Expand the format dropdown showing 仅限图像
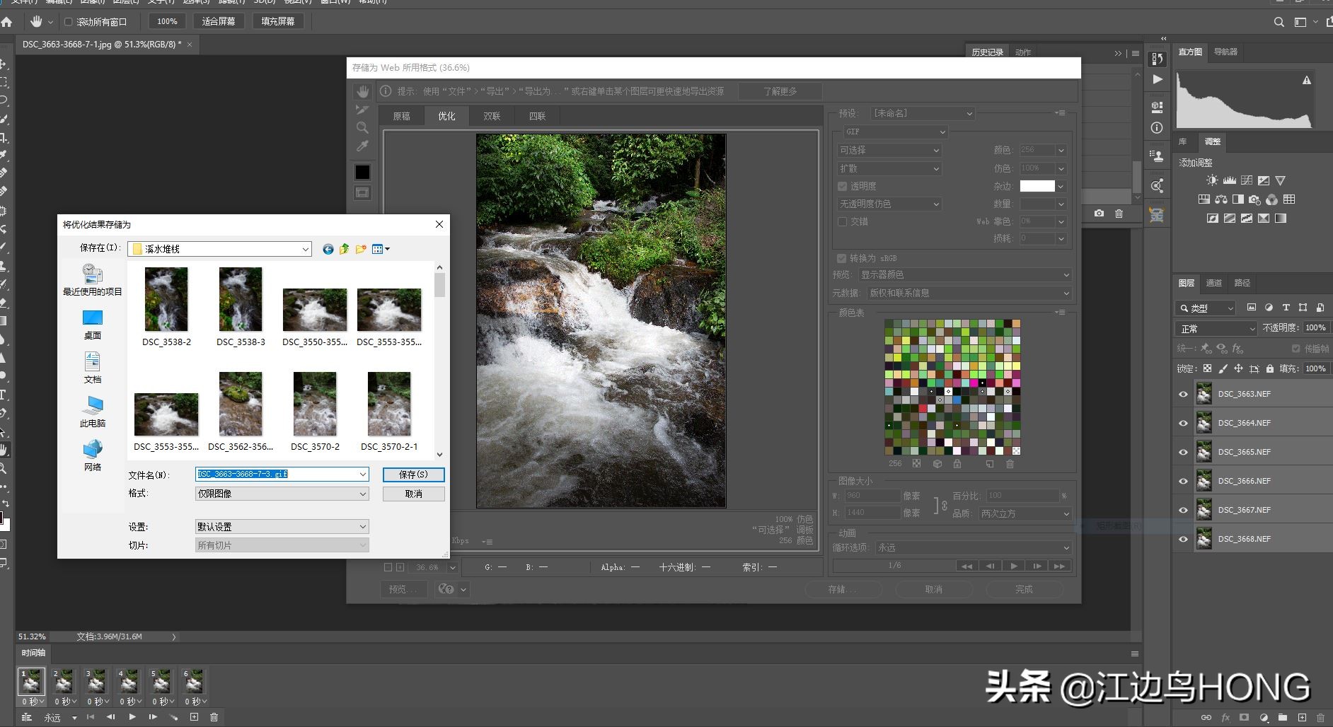Image resolution: width=1333 pixels, height=727 pixels. pos(362,494)
